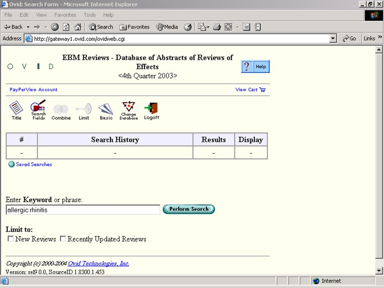
Task: Go Back in browser toolbar
Action: point(14,27)
